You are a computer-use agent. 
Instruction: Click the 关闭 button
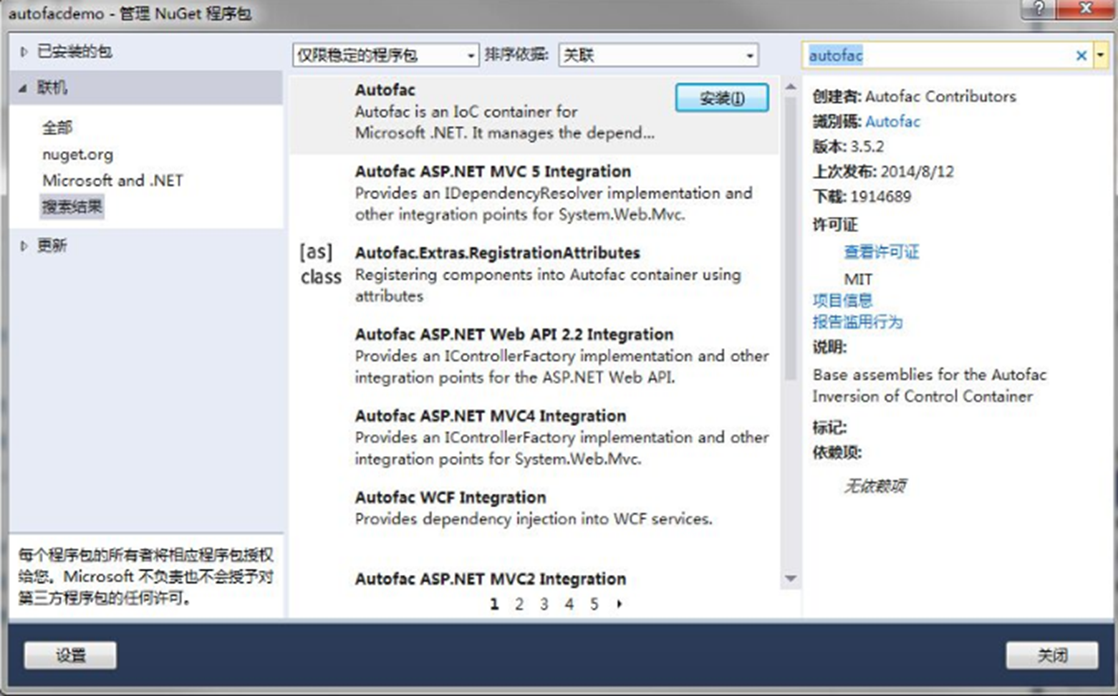1052,655
